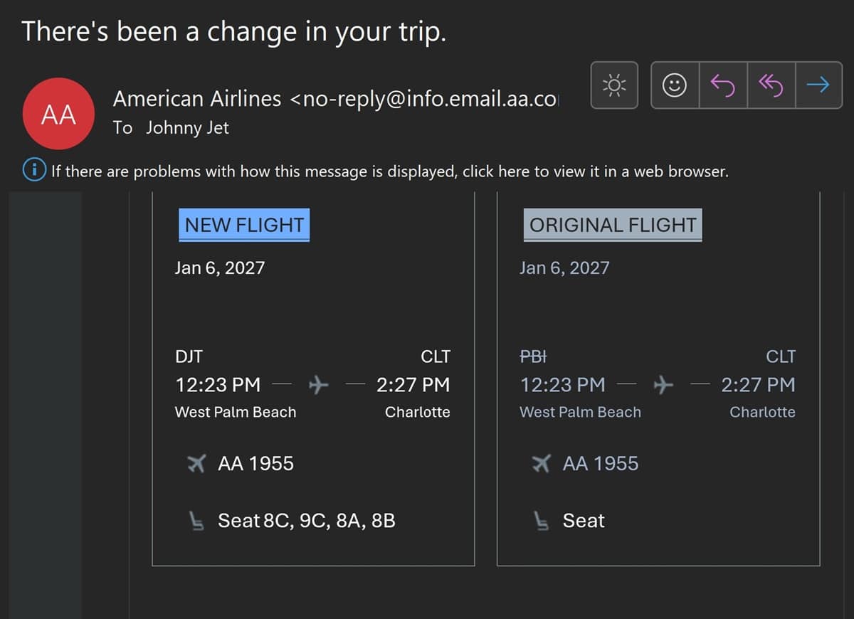Select the NEW FLIGHT highlighted label
The width and height of the screenshot is (854, 619).
[x=243, y=225]
